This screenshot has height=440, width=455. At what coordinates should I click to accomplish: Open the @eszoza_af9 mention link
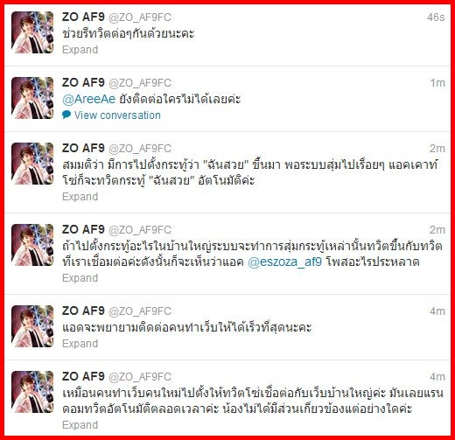coord(284,262)
